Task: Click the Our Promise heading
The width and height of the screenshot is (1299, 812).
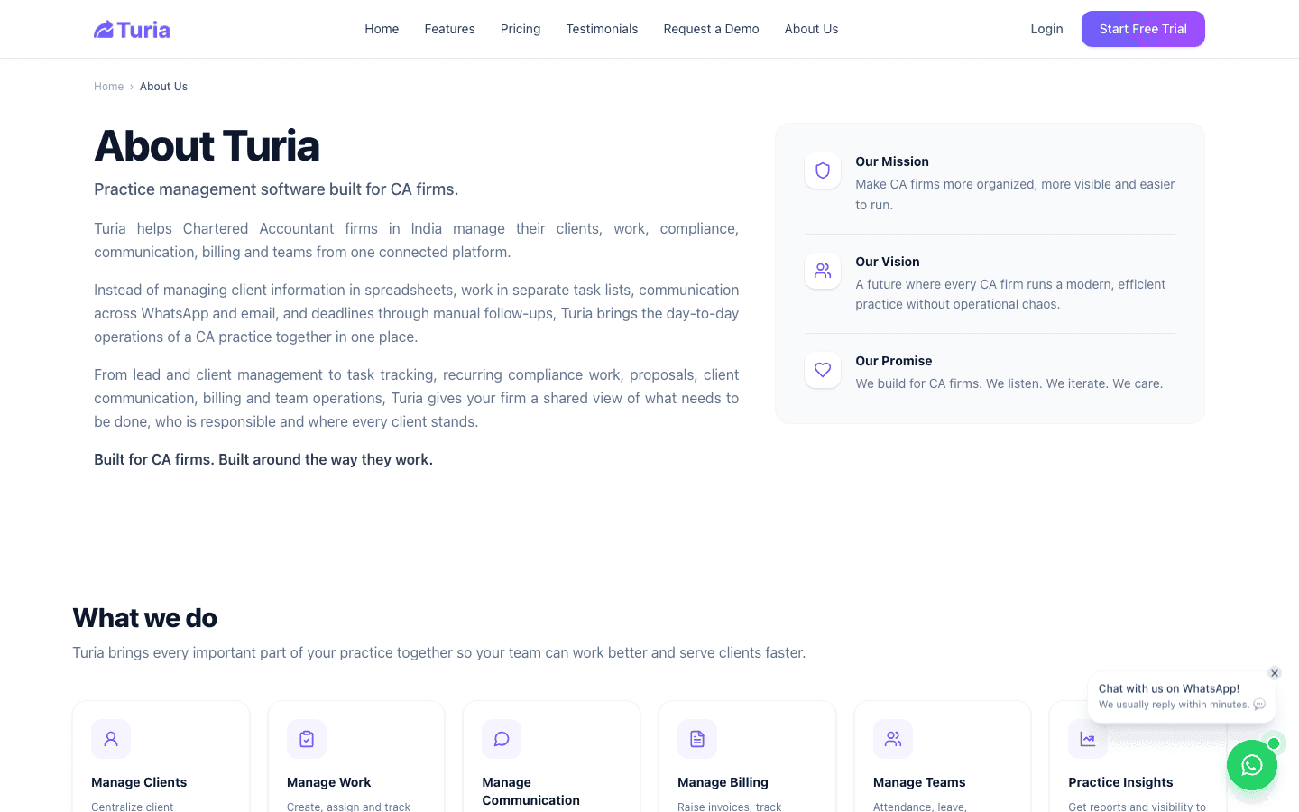Action: (x=894, y=361)
